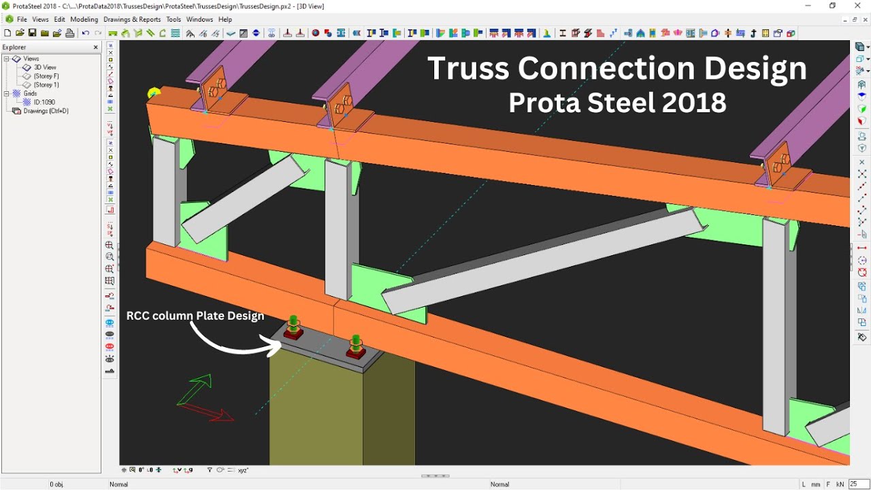
Task: Collapse the Grids tree node
Action: (6, 94)
